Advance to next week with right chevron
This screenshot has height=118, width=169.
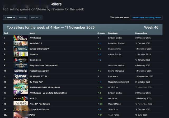pyautogui.click(x=40, y=18)
